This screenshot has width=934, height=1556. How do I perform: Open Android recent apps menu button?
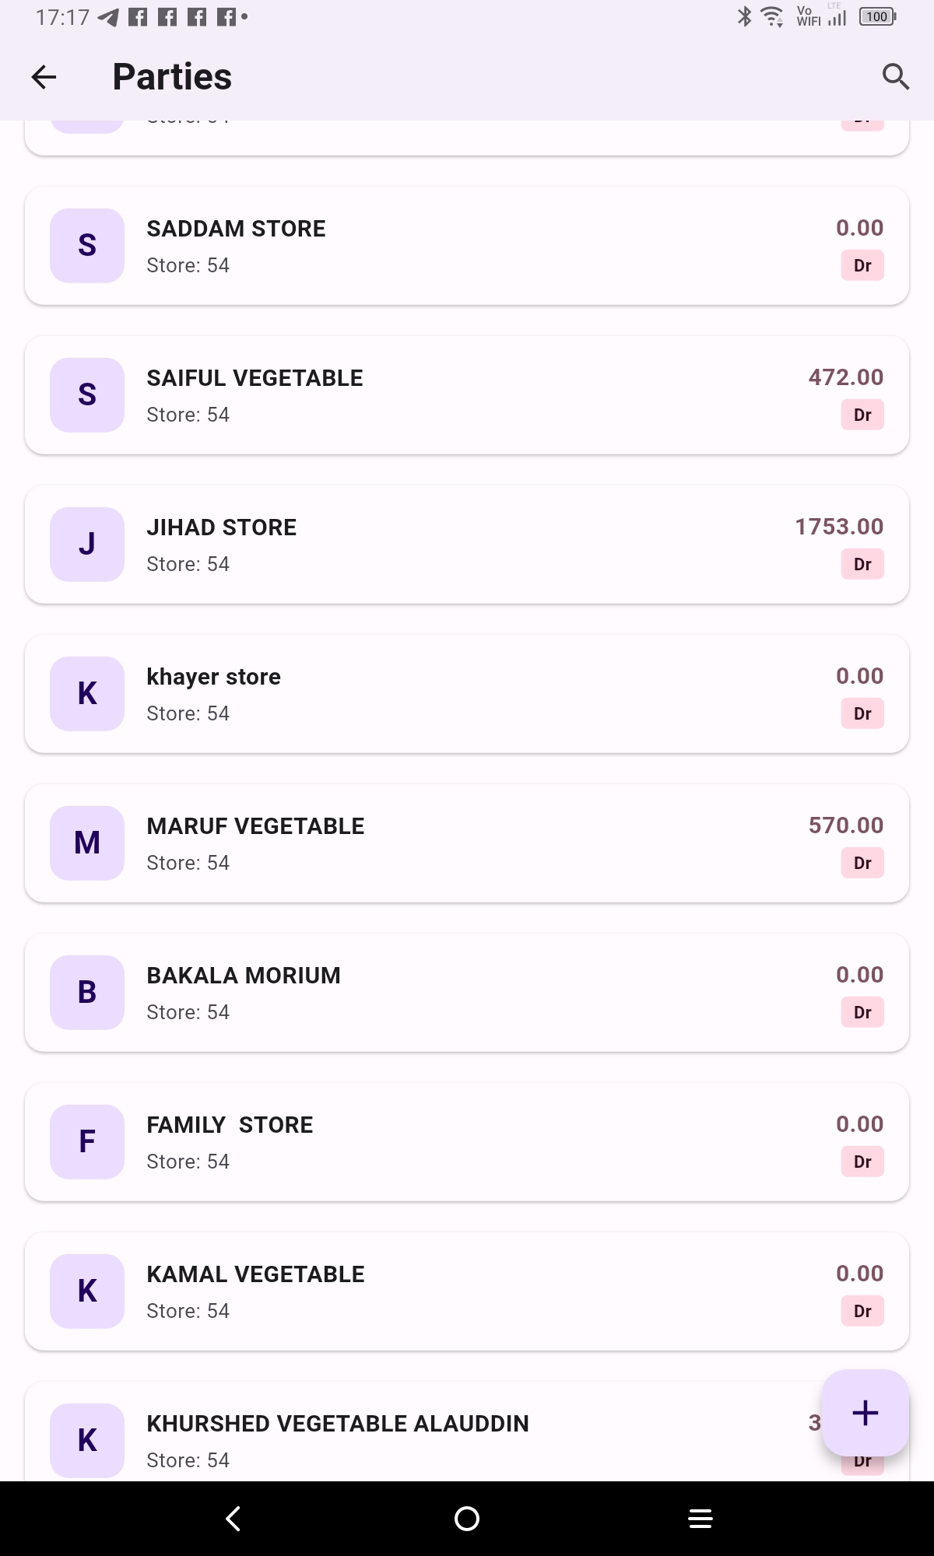point(700,1518)
